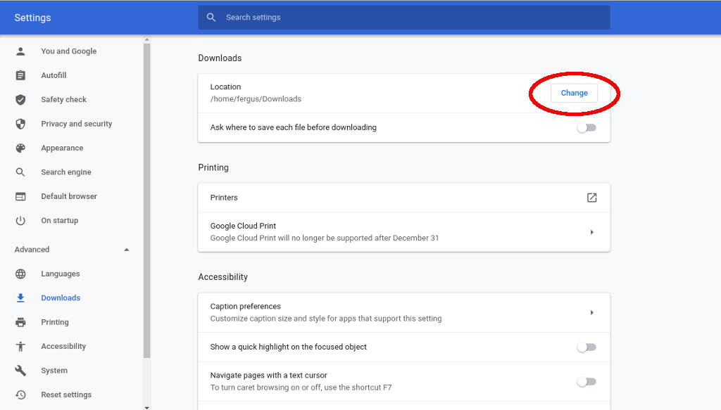Open Reset settings page
The height and width of the screenshot is (410, 721).
click(x=66, y=395)
